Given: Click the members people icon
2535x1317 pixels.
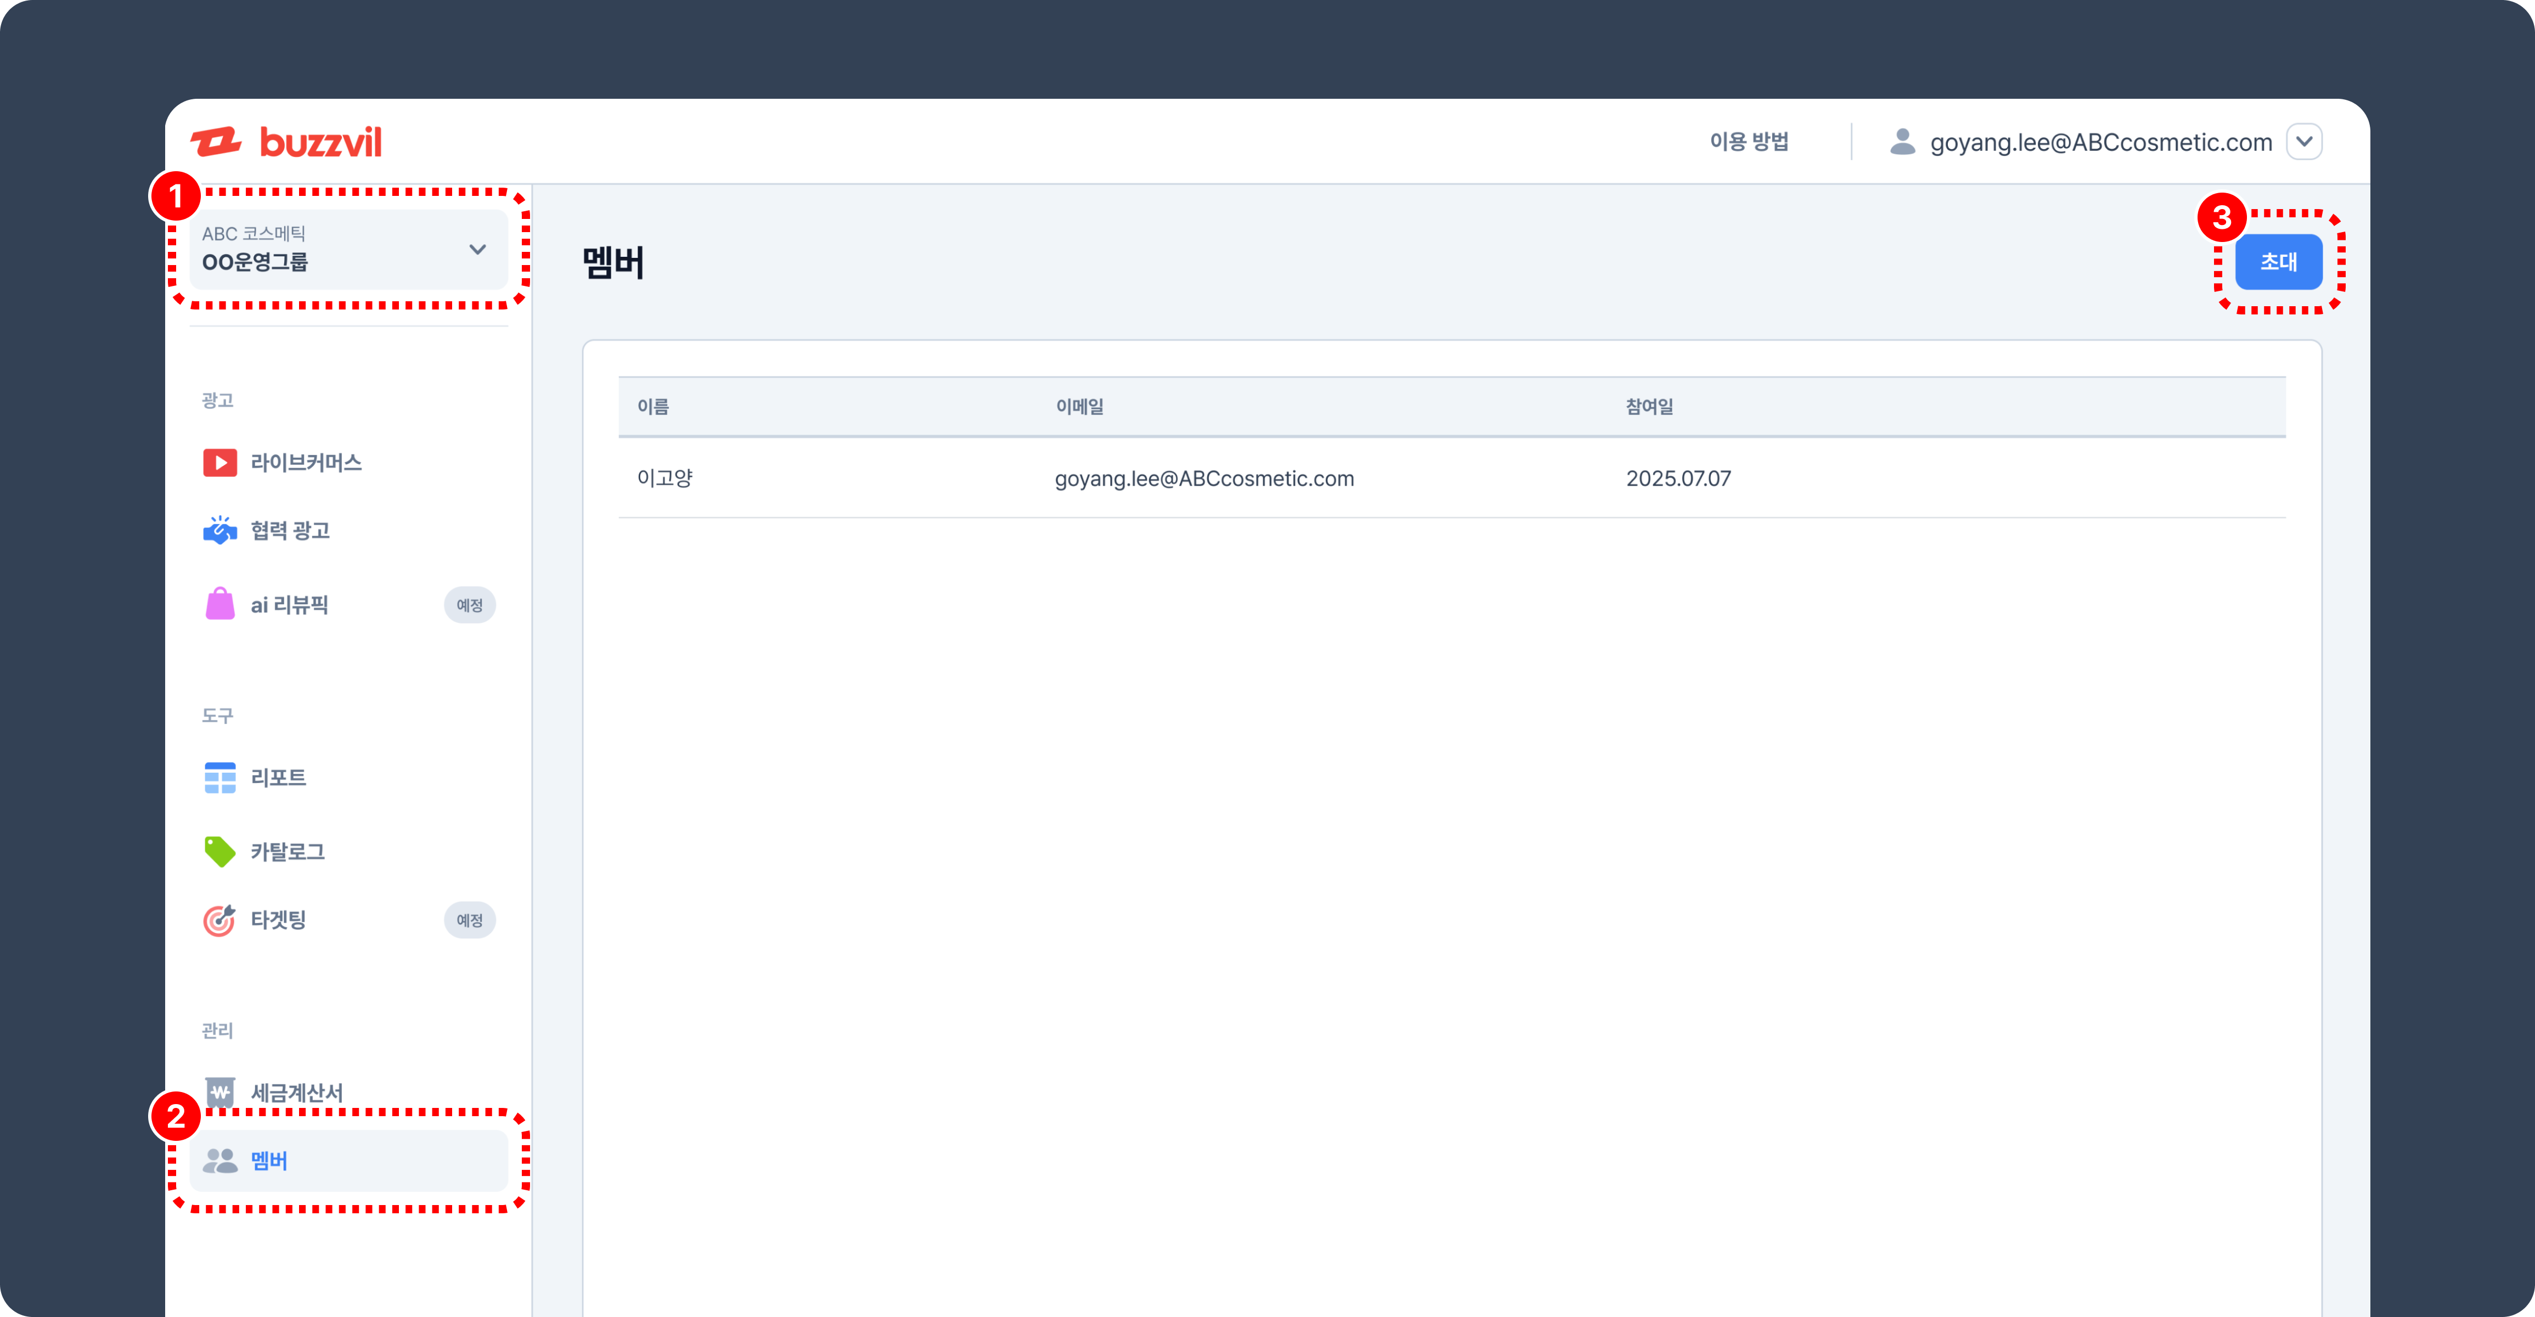Looking at the screenshot, I should 219,1161.
